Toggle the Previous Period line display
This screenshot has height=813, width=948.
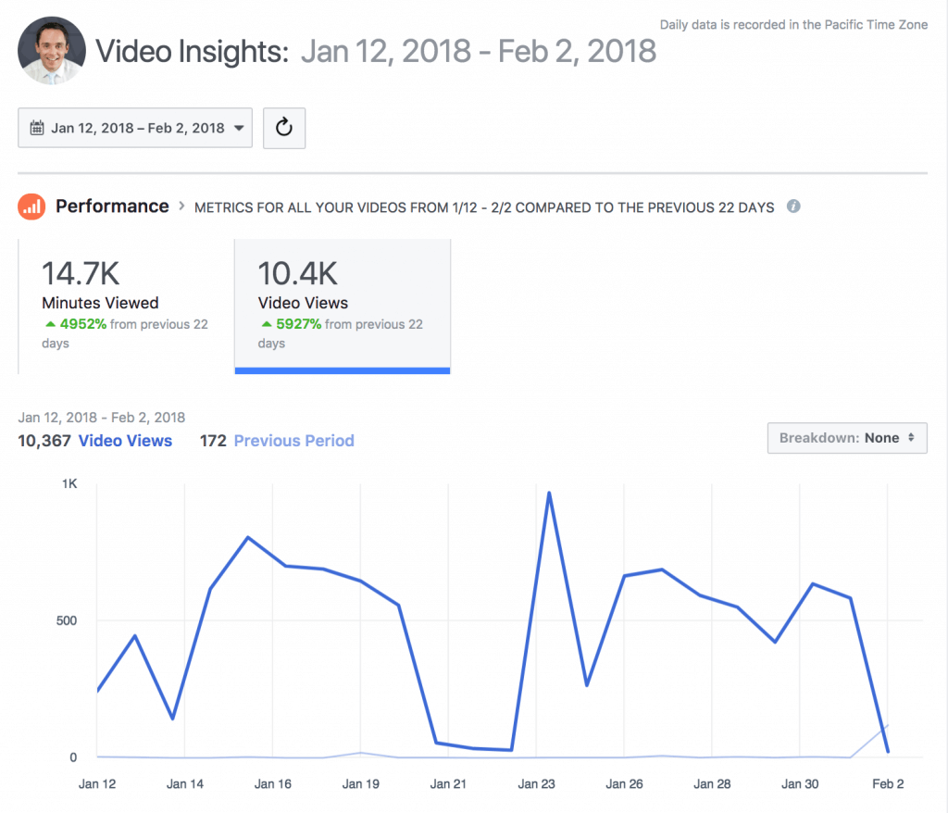[x=293, y=440]
